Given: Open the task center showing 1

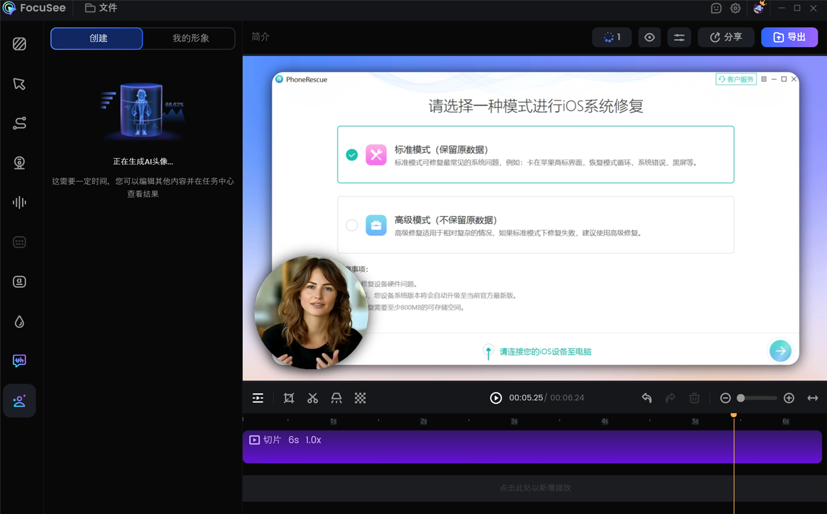Looking at the screenshot, I should click(x=611, y=37).
